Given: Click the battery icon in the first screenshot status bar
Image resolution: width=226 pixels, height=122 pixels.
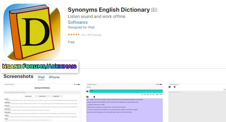Looking at the screenshot, I should coord(79,84).
